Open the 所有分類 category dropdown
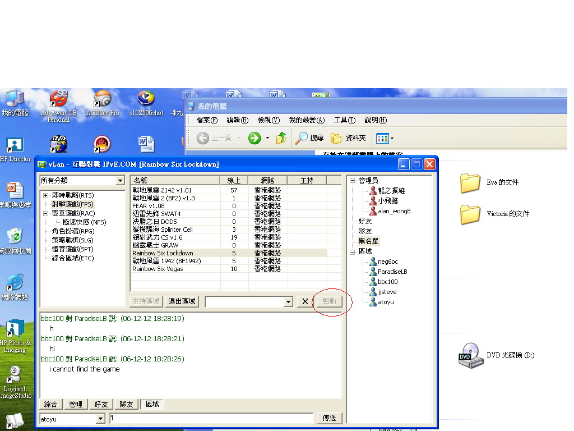 coord(120,181)
